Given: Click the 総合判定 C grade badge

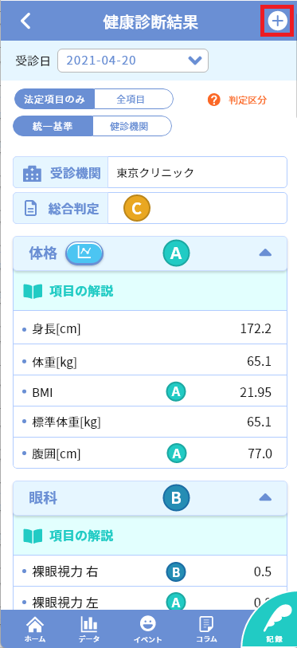Looking at the screenshot, I should [x=137, y=208].
